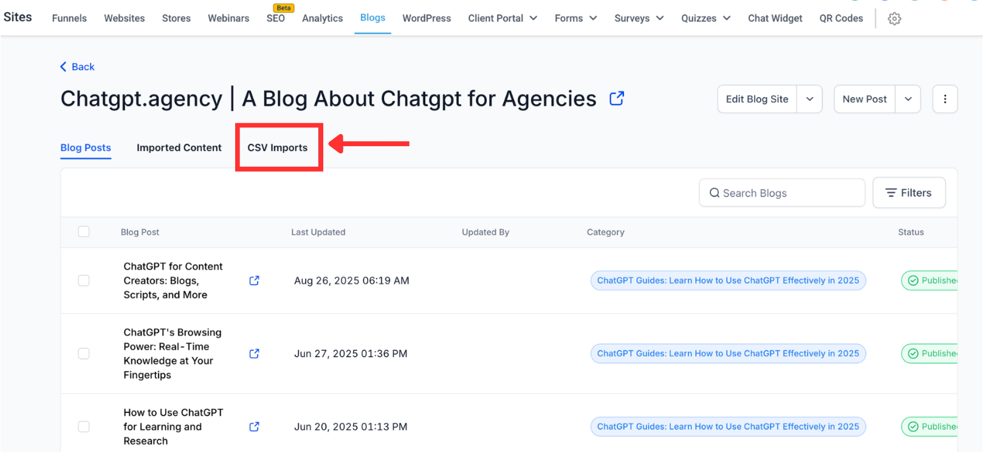Open the Filters button
Viewport: 988px width, 464px height.
coord(908,193)
